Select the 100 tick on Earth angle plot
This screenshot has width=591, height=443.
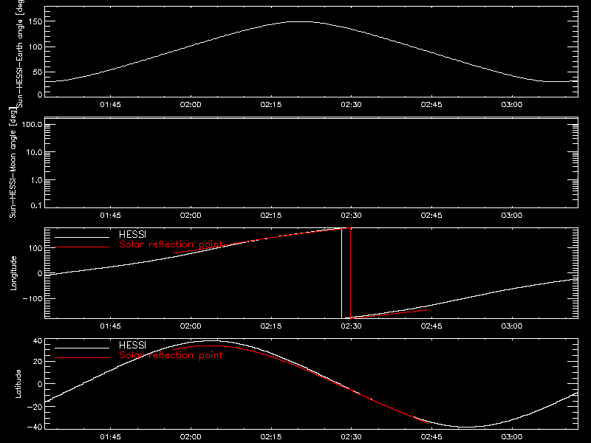pos(35,47)
